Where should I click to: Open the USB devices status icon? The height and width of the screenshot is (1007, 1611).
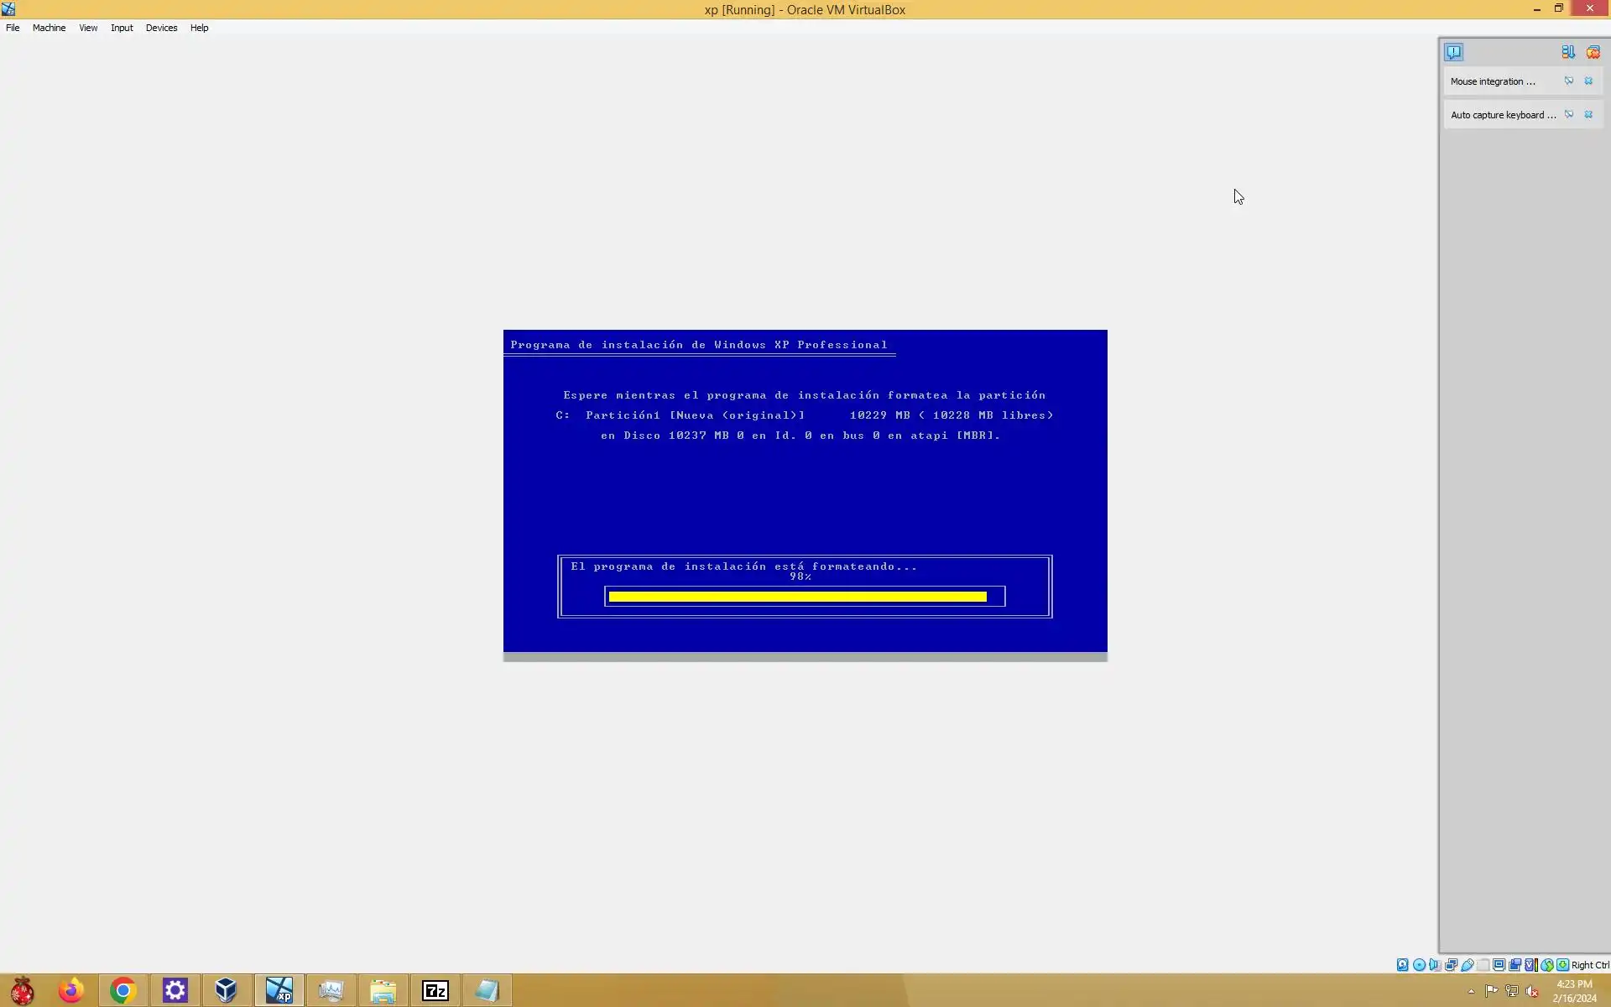1468,965
